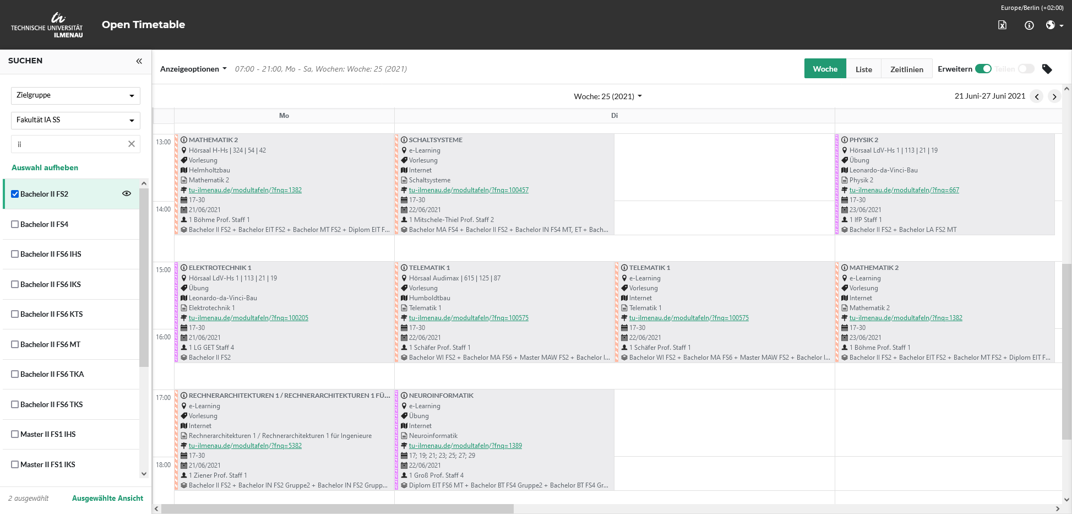Click vertical timetable scrollbar thumb
The height and width of the screenshot is (514, 1072).
tap(1066, 351)
